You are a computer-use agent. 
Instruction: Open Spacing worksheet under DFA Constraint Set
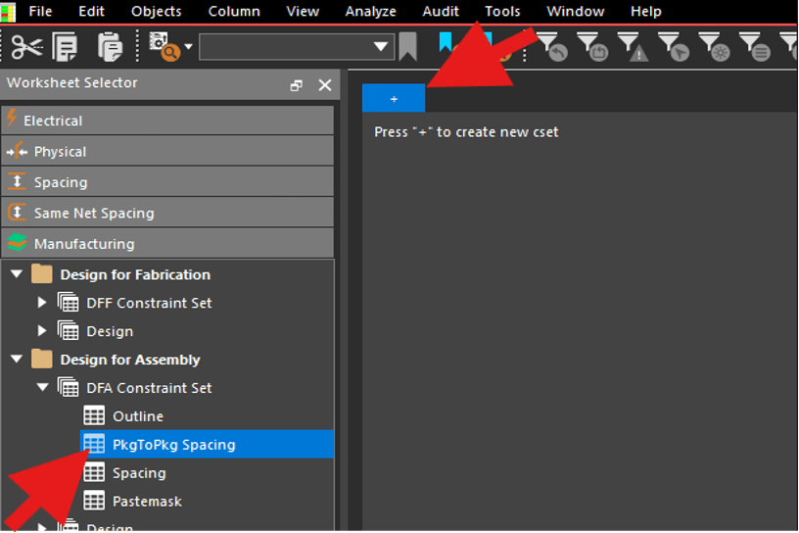[x=139, y=473]
